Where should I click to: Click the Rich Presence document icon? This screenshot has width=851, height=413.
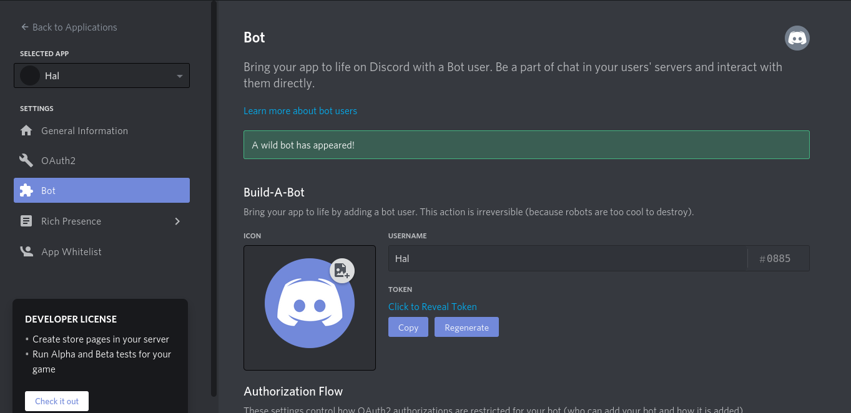[x=26, y=221]
